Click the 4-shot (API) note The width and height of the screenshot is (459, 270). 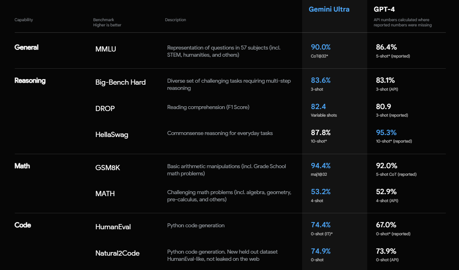pos(387,201)
